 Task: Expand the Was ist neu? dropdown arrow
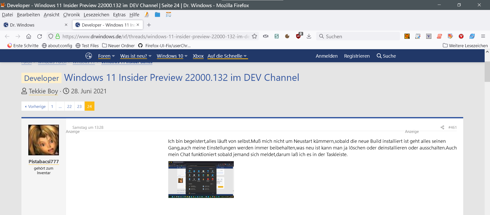[x=150, y=56]
